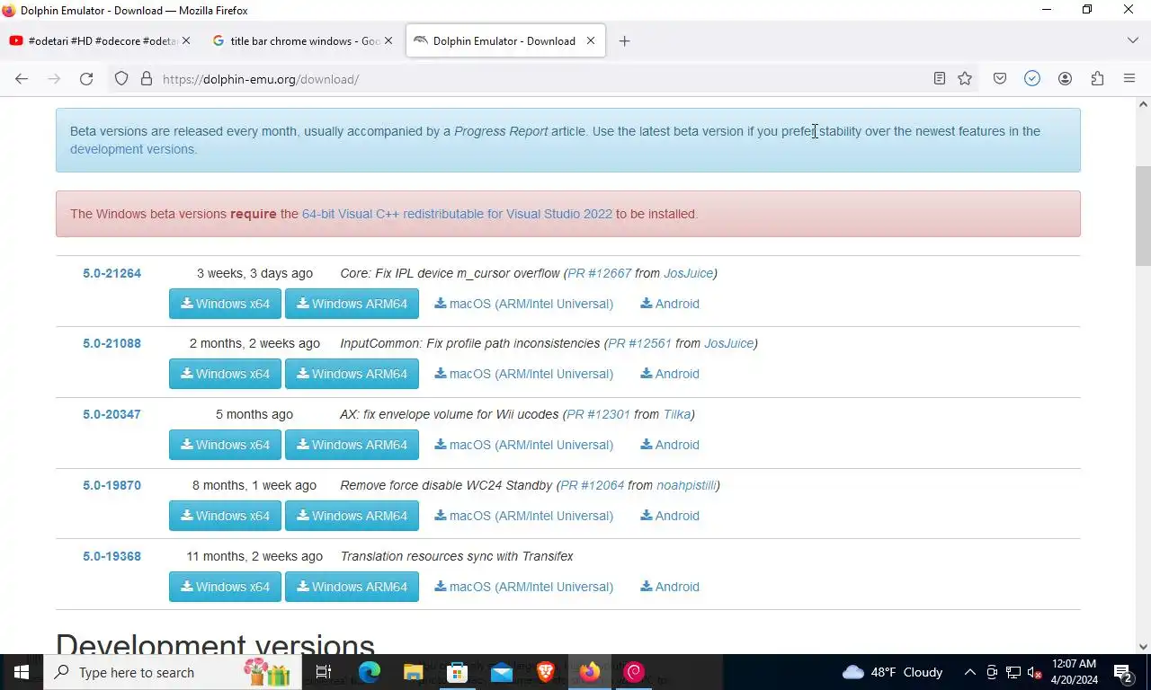Close the odetari YouTube tab
Image resolution: width=1151 pixels, height=690 pixels.
tap(186, 41)
